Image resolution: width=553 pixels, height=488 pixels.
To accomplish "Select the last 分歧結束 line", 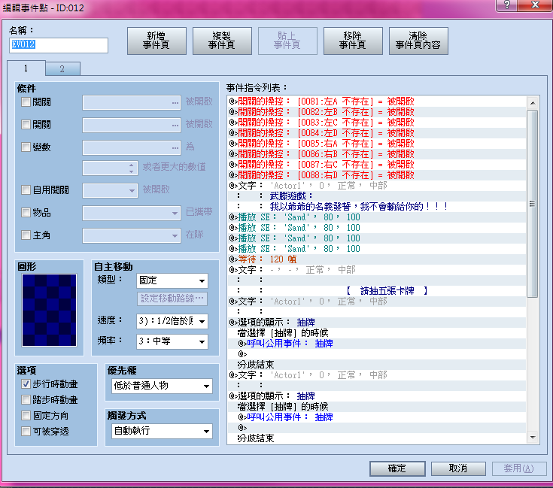I will 377,438.
